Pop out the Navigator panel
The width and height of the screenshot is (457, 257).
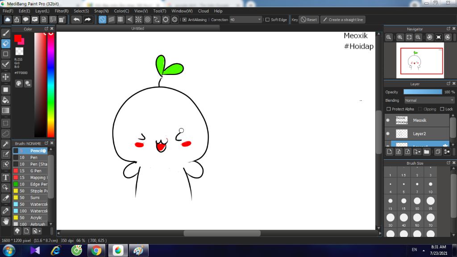[449, 29]
